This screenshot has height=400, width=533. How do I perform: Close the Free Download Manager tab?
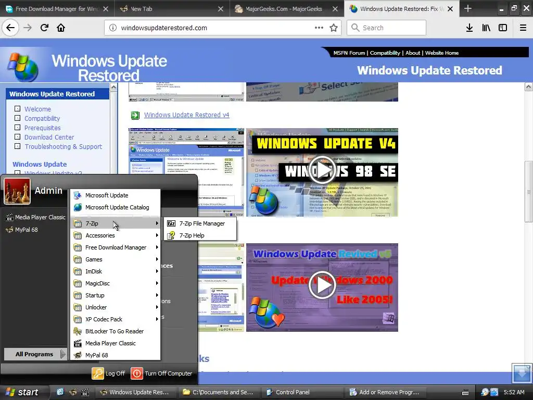click(x=106, y=9)
